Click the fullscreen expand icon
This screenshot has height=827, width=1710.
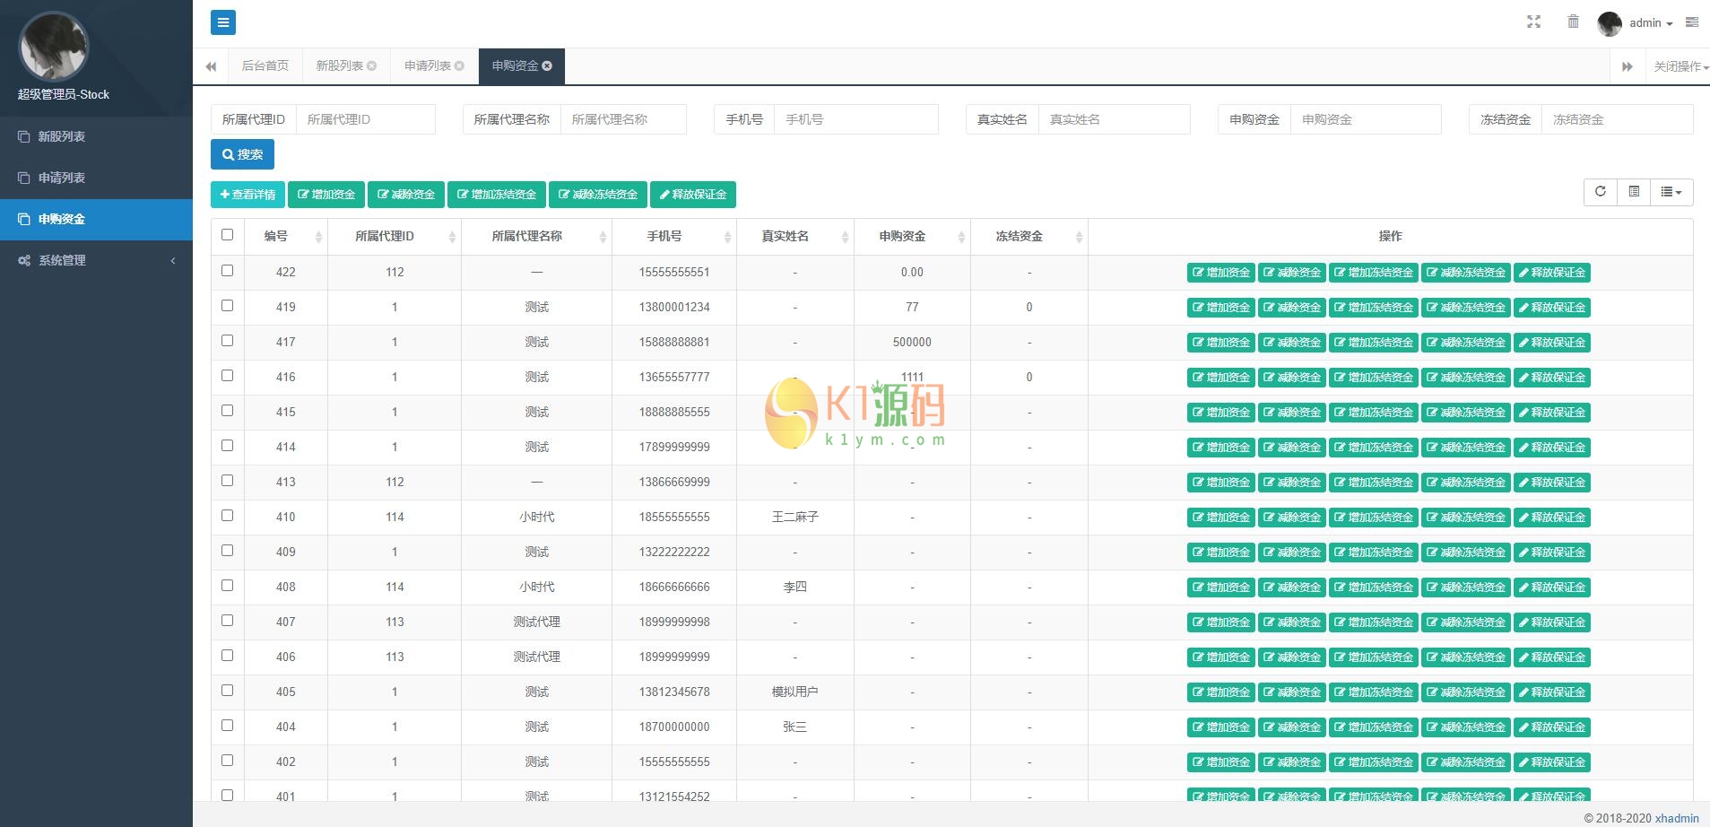click(1533, 22)
